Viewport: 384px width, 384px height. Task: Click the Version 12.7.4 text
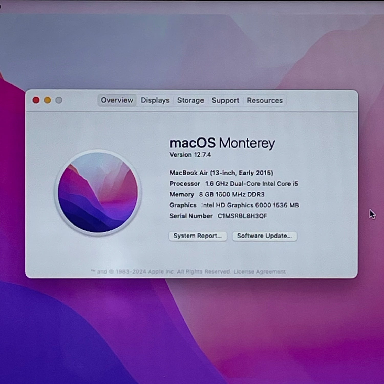click(x=190, y=155)
